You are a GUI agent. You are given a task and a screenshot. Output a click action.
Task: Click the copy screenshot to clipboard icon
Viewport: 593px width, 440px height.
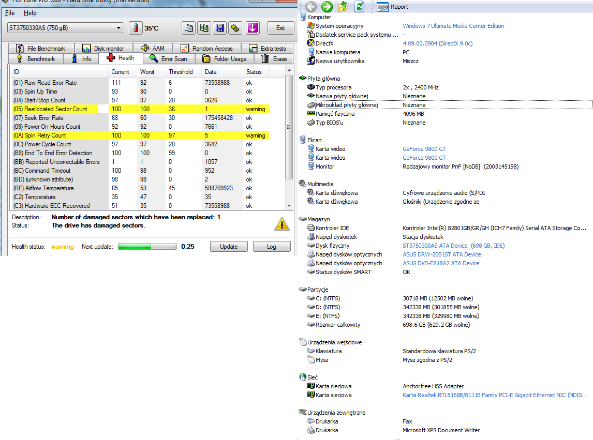tap(204, 28)
